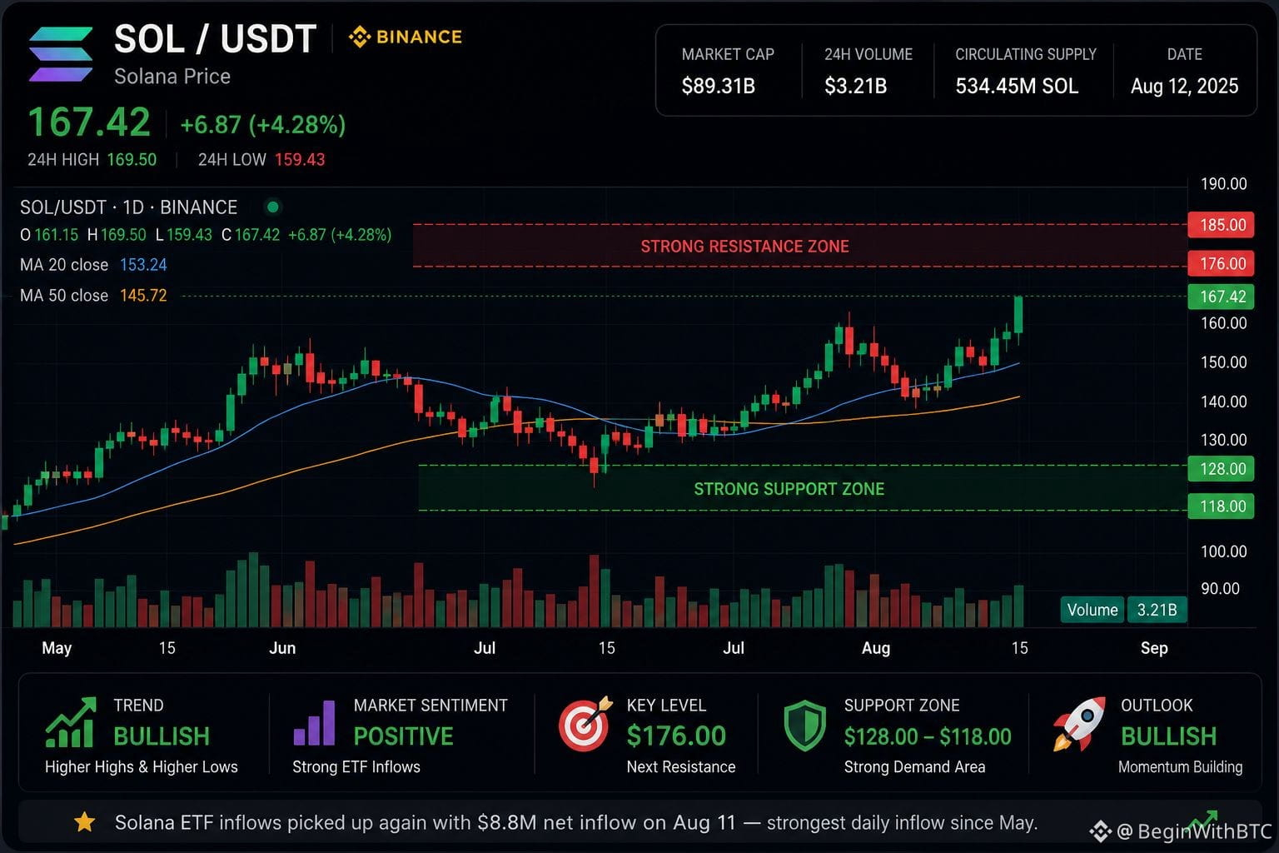
Task: Click the rocket Outlook icon
Action: tap(1079, 724)
